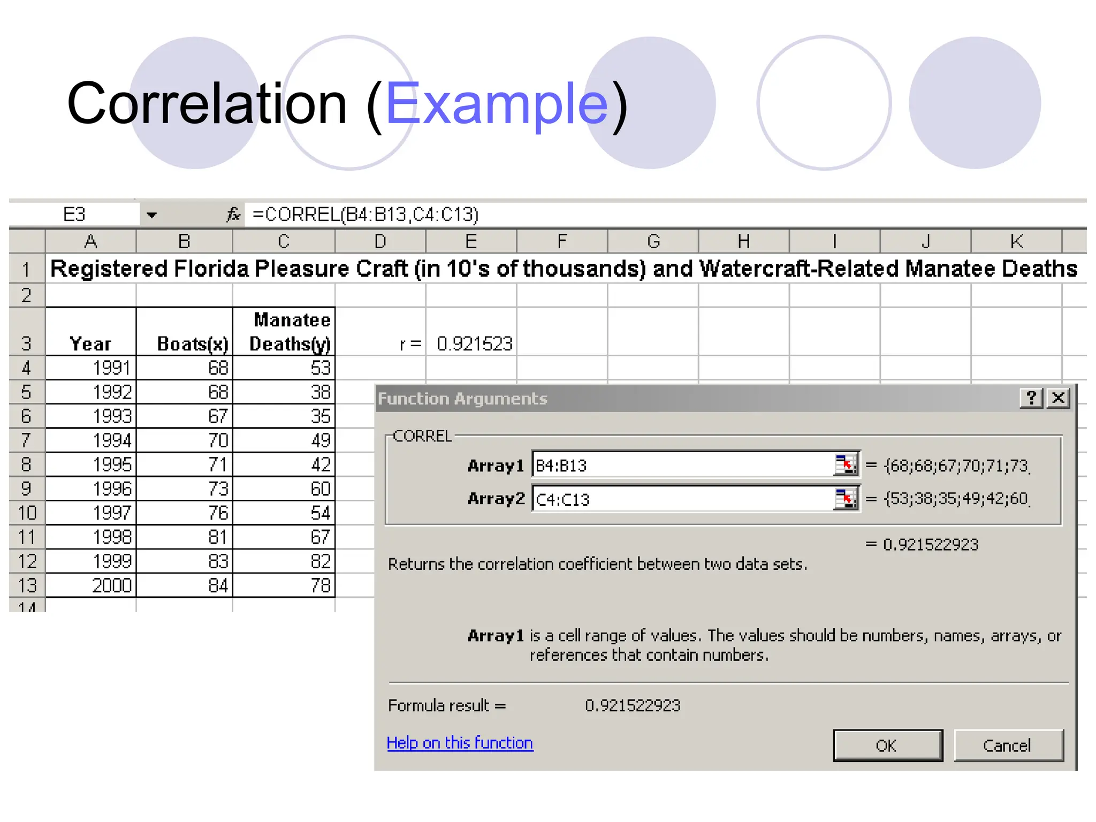Select column A header
This screenshot has width=1096, height=822.
(x=91, y=241)
